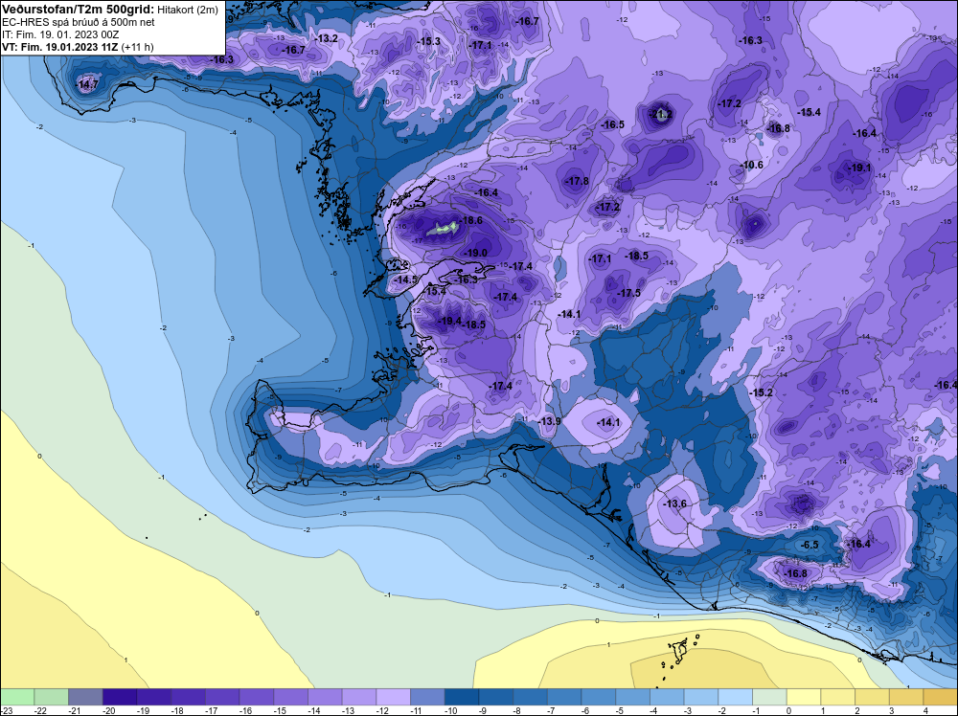958x716 pixels.
Task: Select the golden legend swatch labeled 4
Action: pos(941,697)
